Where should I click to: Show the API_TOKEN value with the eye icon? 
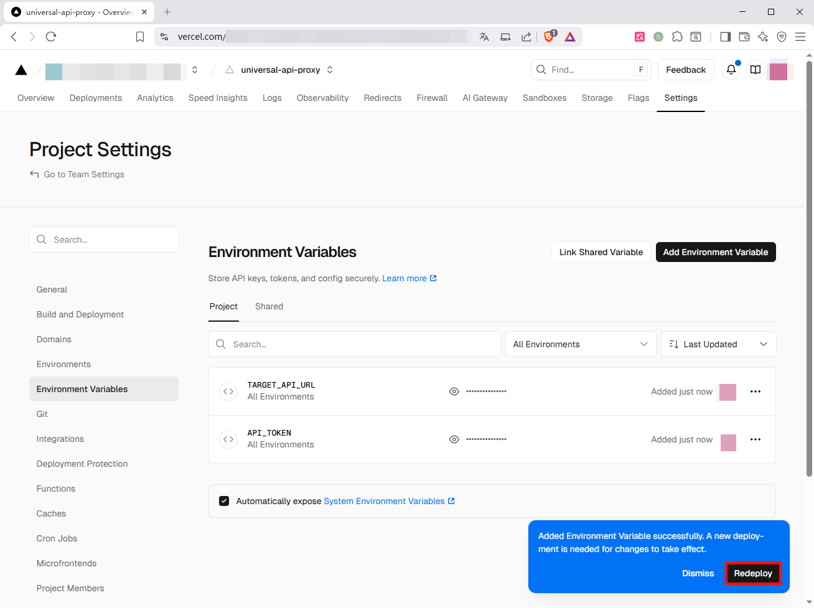454,439
